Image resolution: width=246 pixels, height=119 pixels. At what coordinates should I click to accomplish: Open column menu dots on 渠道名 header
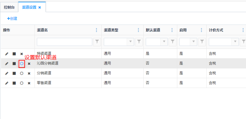96,30
